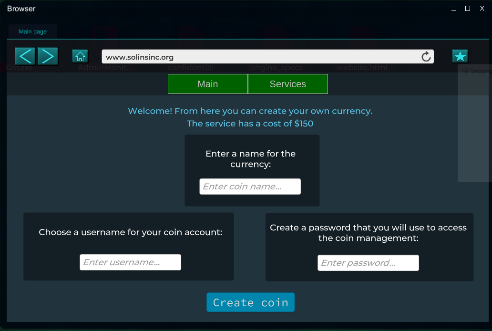Go forward with the right arrow button
The height and width of the screenshot is (331, 492).
(48, 56)
